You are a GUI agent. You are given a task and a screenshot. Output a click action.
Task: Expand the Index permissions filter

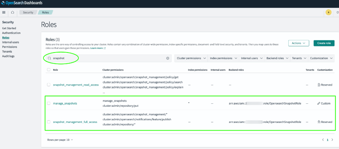coord(223,58)
